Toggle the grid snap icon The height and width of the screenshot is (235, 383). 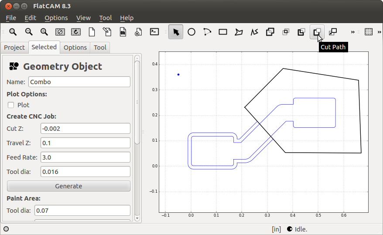[x=369, y=32]
